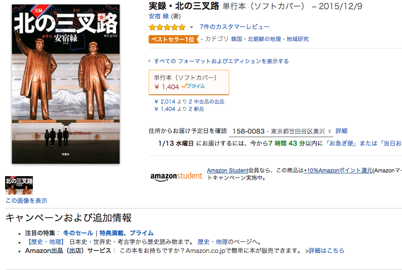
Task: Open the star rating dropdown arrow
Action: (191, 27)
